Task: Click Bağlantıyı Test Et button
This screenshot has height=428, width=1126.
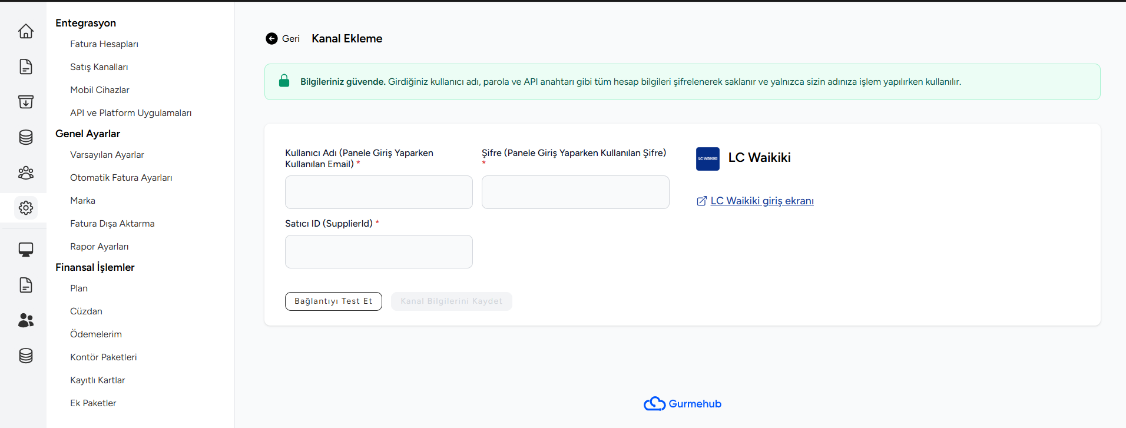Action: tap(333, 301)
